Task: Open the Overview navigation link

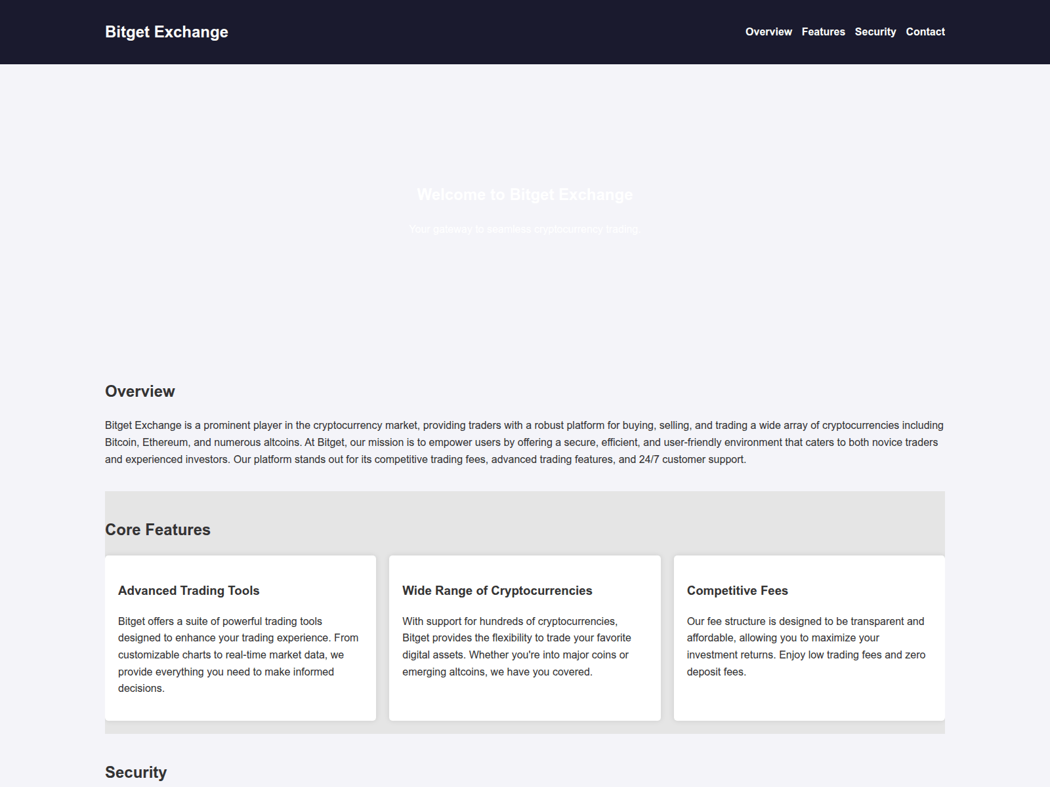Action: [x=768, y=31]
